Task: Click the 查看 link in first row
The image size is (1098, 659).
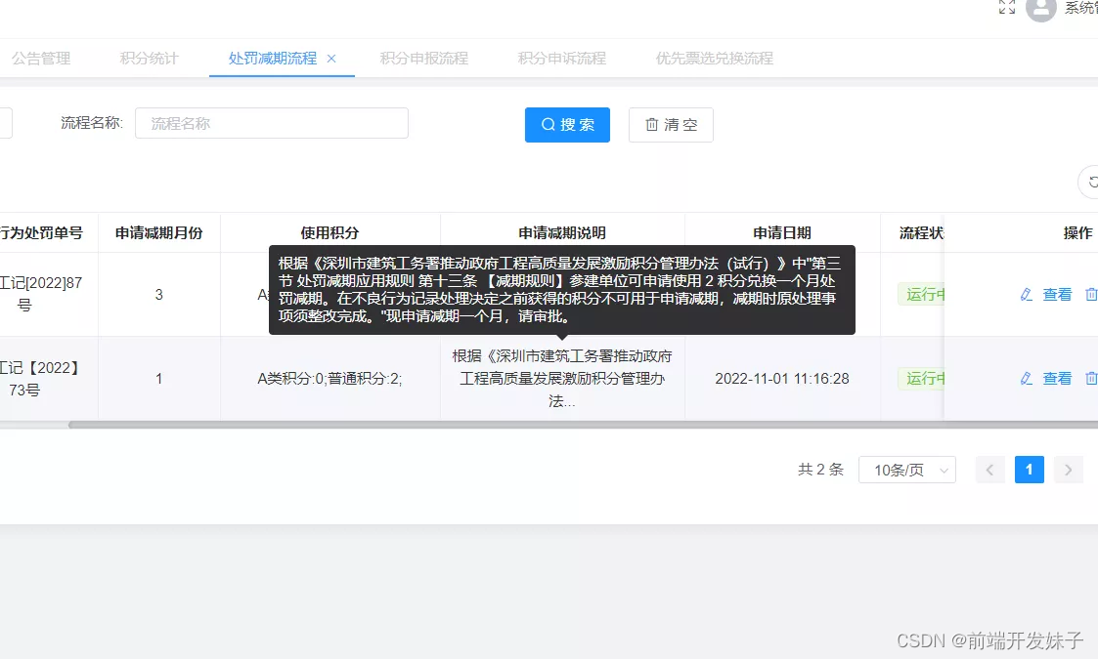Action: 1057,294
